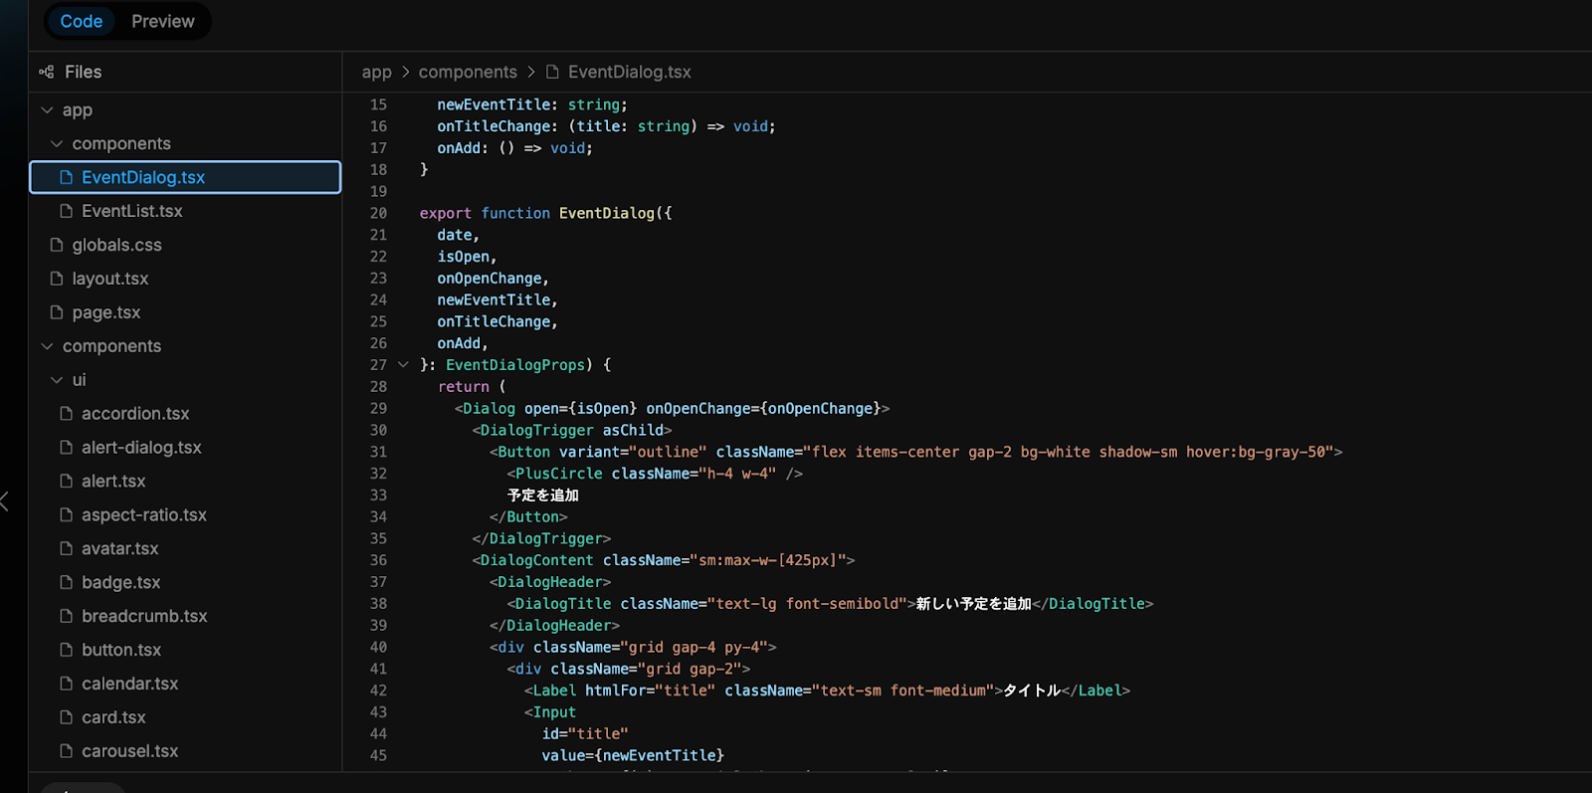Image resolution: width=1592 pixels, height=793 pixels.
Task: Click the breadcrumb file icon before EventDialog.tsx
Action: [x=552, y=72]
